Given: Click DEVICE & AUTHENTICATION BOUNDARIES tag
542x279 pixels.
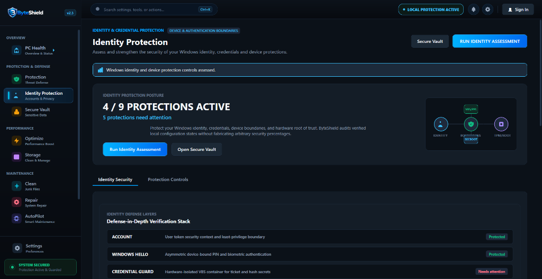Looking at the screenshot, I should pyautogui.click(x=204, y=30).
